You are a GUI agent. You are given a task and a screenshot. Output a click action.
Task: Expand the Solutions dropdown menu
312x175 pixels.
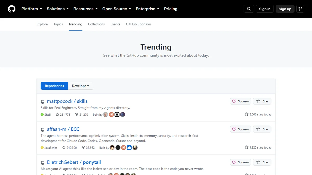click(57, 9)
